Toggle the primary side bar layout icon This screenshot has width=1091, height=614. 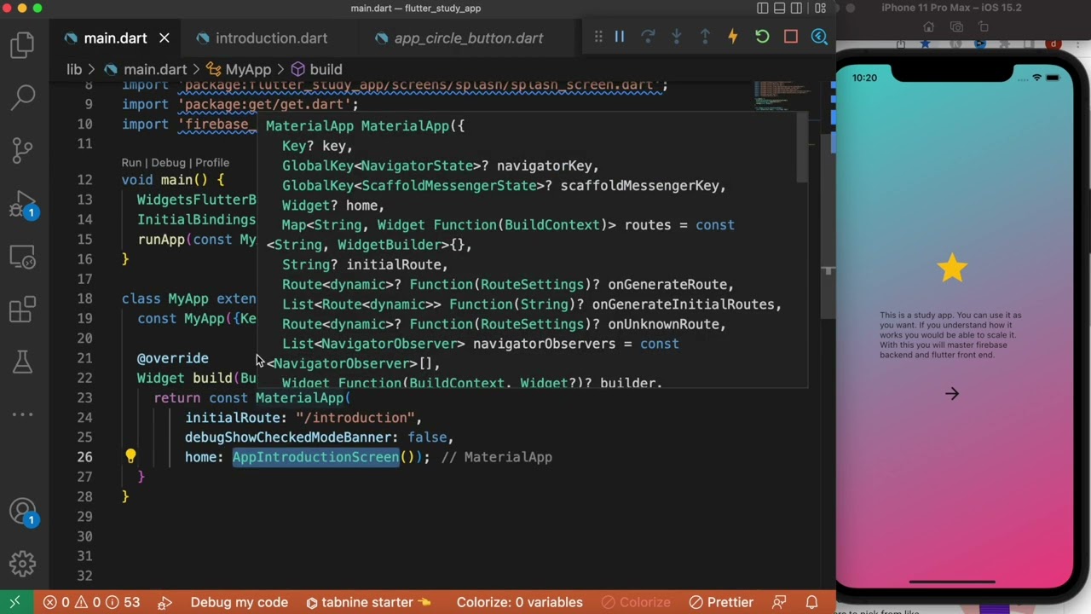pyautogui.click(x=763, y=8)
